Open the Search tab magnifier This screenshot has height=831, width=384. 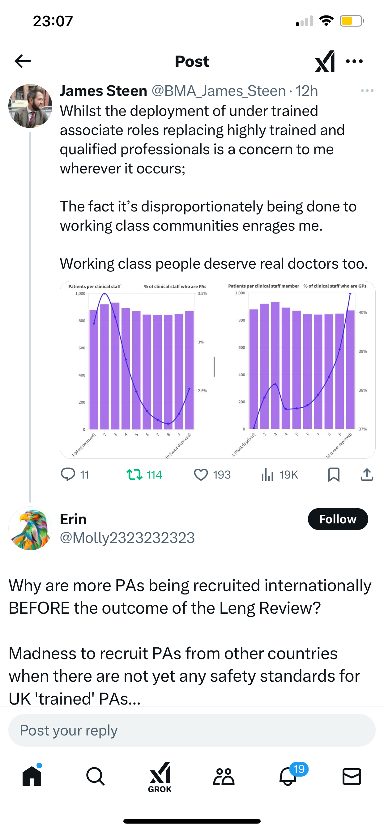(96, 776)
